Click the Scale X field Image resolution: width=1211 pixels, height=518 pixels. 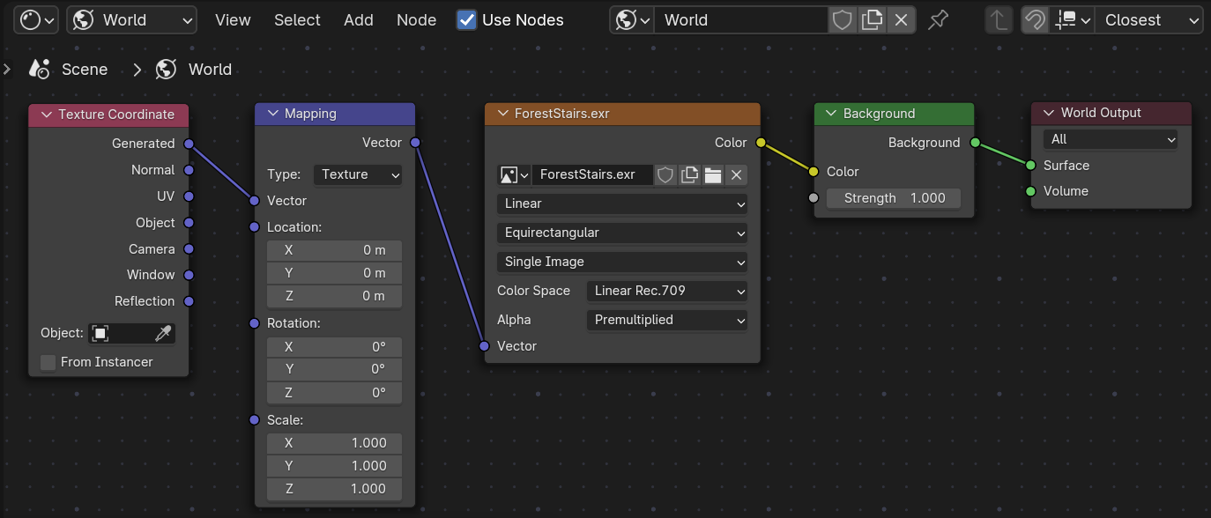[334, 443]
